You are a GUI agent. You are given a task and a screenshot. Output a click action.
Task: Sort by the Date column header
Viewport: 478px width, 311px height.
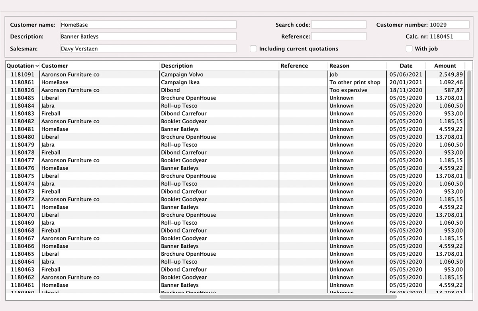pos(406,66)
